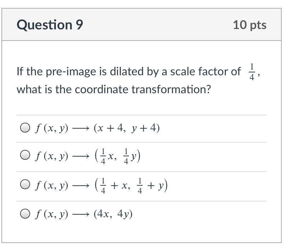This screenshot has height=252, width=286.
Task: Mark the radio button for (4x, 4y)
Action: [x=25, y=214]
